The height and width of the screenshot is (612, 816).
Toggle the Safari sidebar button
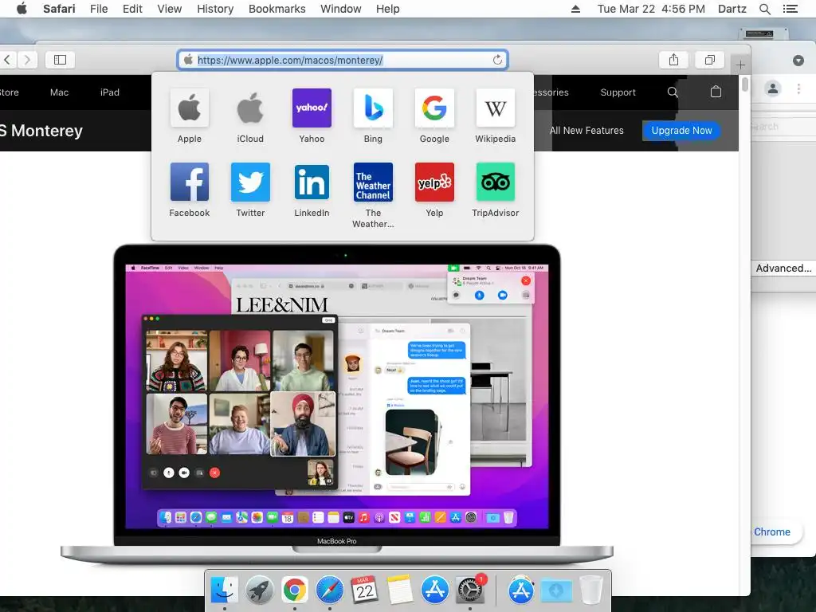click(60, 60)
